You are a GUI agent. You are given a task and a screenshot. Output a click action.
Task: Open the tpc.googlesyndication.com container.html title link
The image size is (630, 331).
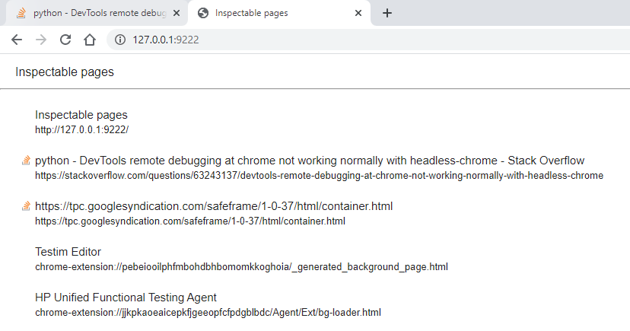(x=214, y=206)
